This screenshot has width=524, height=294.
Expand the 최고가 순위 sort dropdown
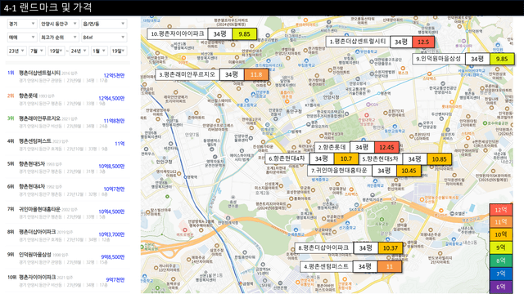[x=59, y=38]
